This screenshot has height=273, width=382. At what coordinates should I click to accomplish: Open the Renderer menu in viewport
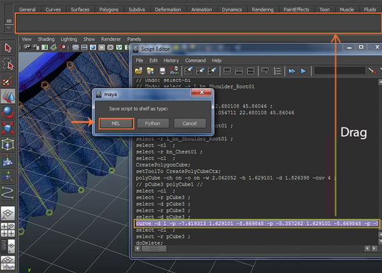coord(111,39)
